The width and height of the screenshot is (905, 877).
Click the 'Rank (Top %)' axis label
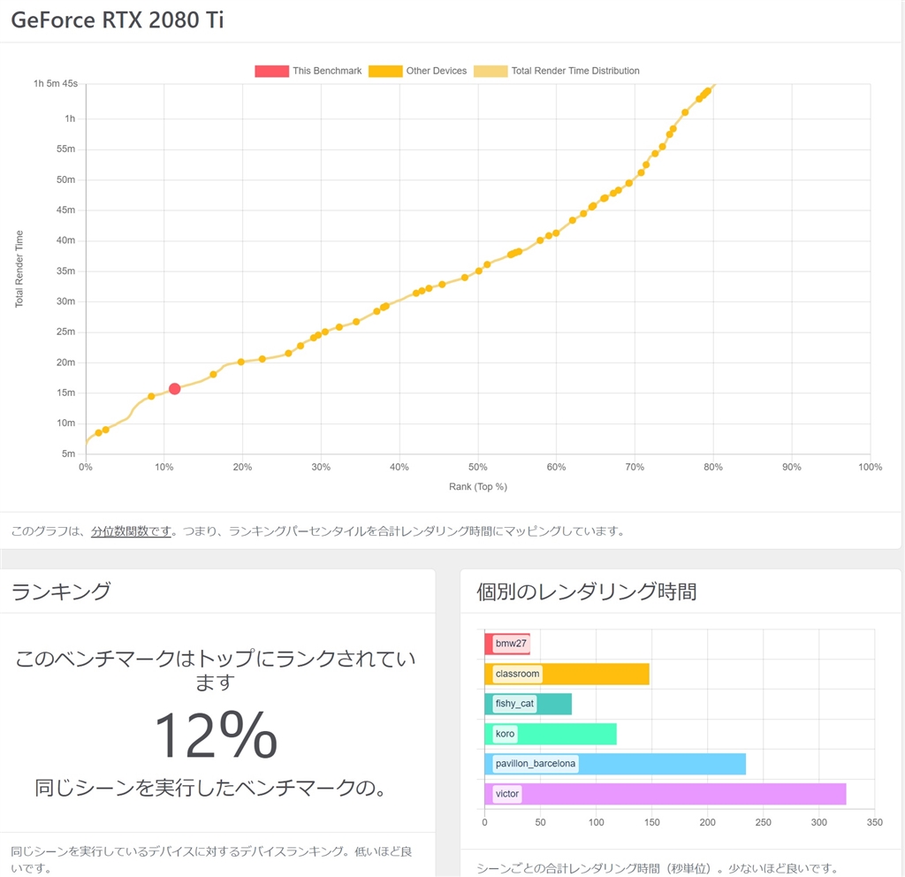pos(478,487)
